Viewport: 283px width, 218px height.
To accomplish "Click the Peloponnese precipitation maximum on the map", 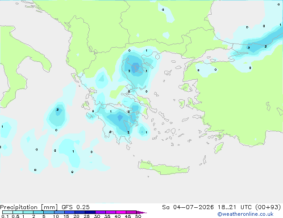I will [x=120, y=118].
